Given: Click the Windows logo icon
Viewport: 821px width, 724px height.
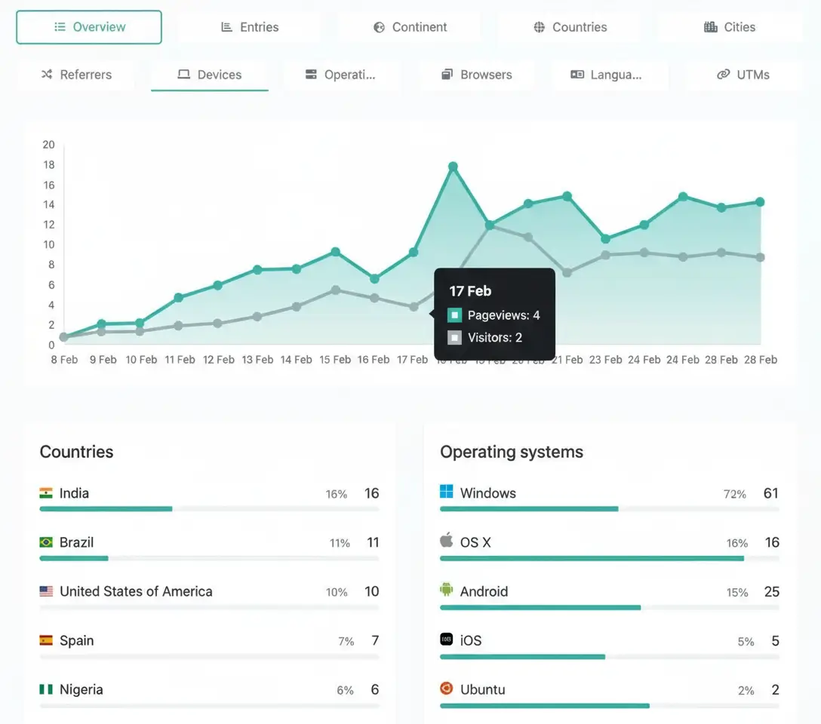Looking at the screenshot, I should point(446,493).
